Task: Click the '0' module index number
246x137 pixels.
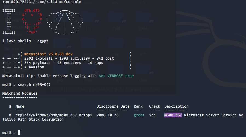Action: pos(10,115)
